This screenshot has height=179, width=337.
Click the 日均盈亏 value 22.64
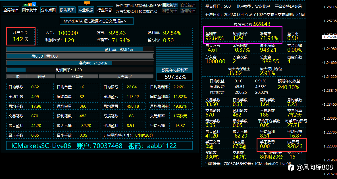coord(132,87)
